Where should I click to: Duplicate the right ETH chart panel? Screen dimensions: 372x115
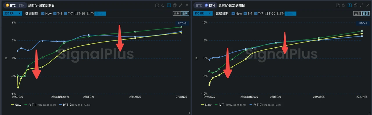coord(355,5)
